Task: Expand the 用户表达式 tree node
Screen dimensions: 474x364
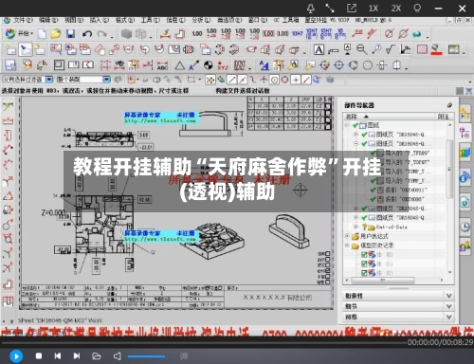Action: tap(348, 236)
